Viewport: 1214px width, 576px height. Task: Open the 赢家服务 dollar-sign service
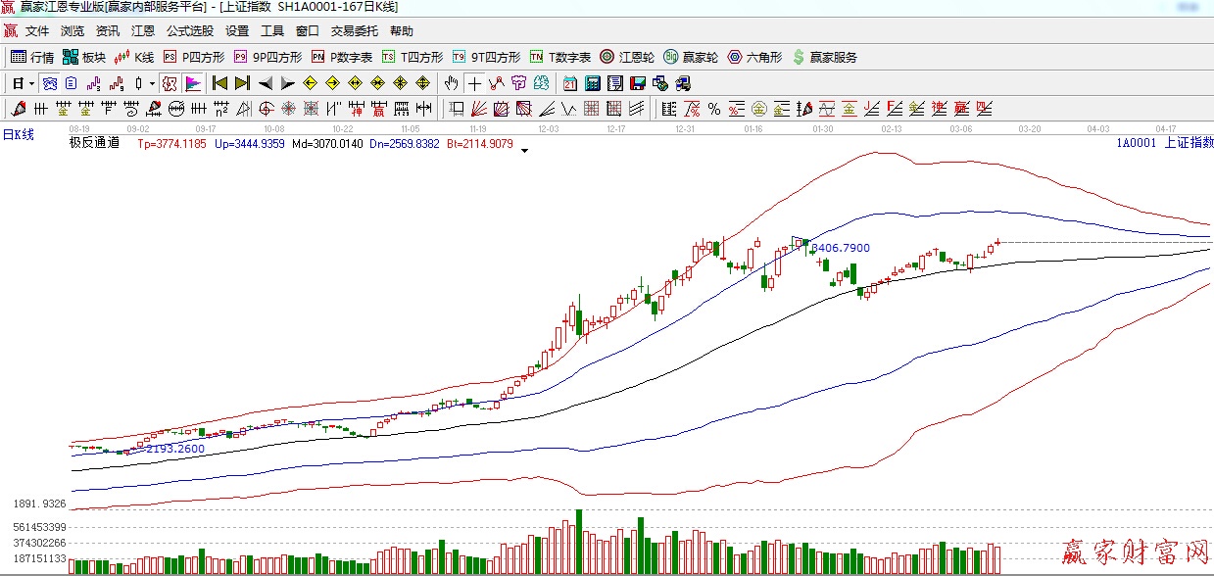[x=824, y=57]
